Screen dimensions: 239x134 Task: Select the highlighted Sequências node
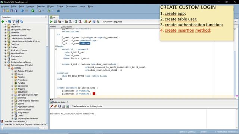point(22,92)
